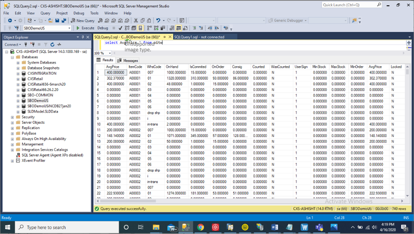This screenshot has width=414, height=234.
Task: Click the New Query toolbar button
Action: coord(82,21)
